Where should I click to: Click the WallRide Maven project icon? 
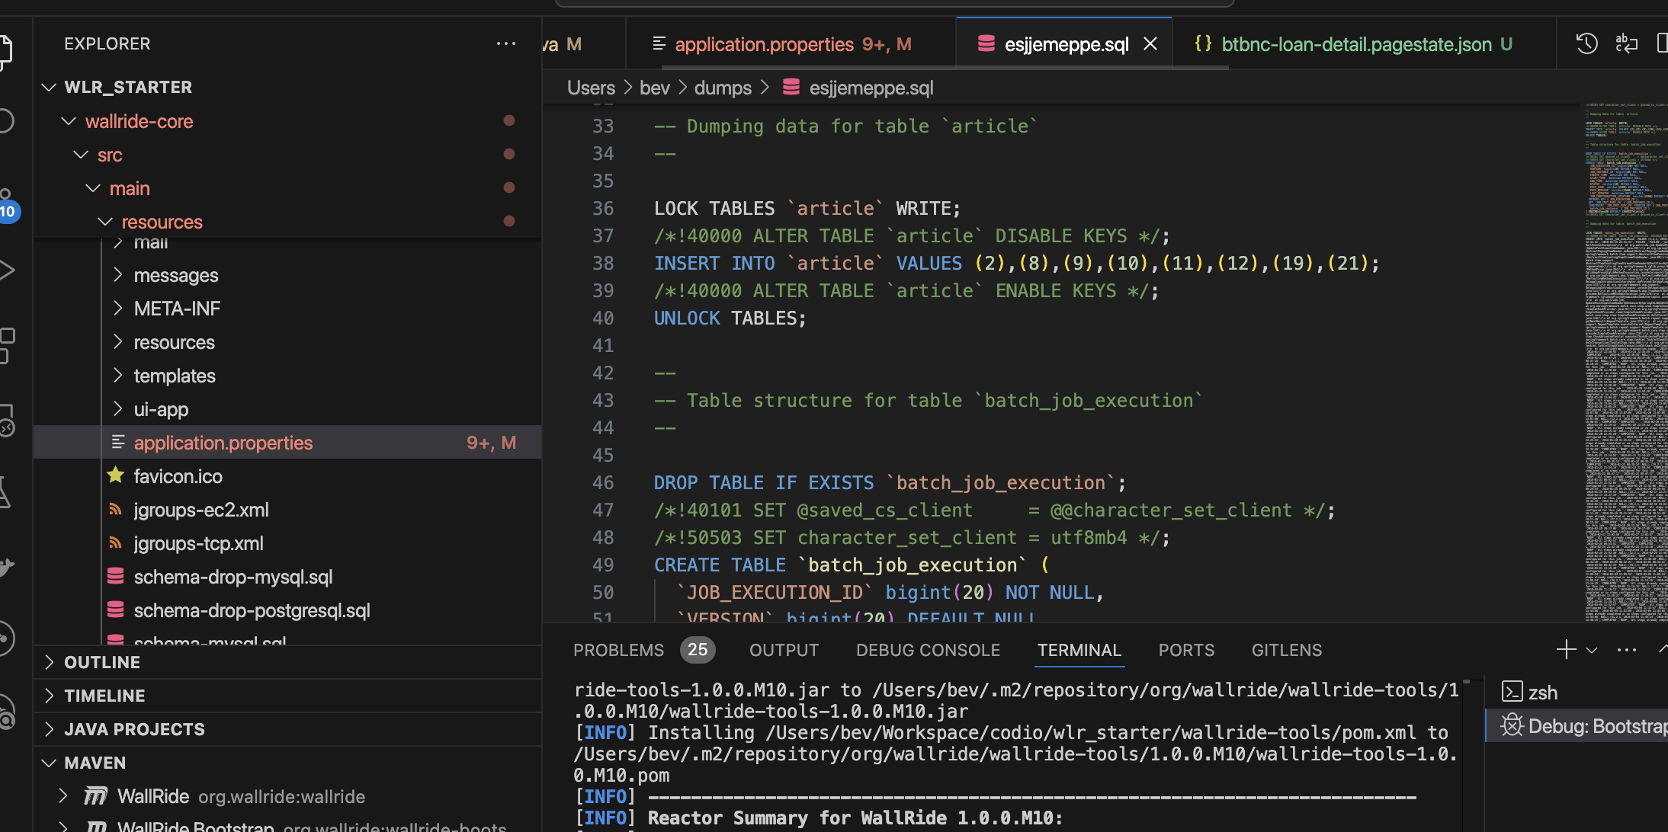[x=95, y=796]
